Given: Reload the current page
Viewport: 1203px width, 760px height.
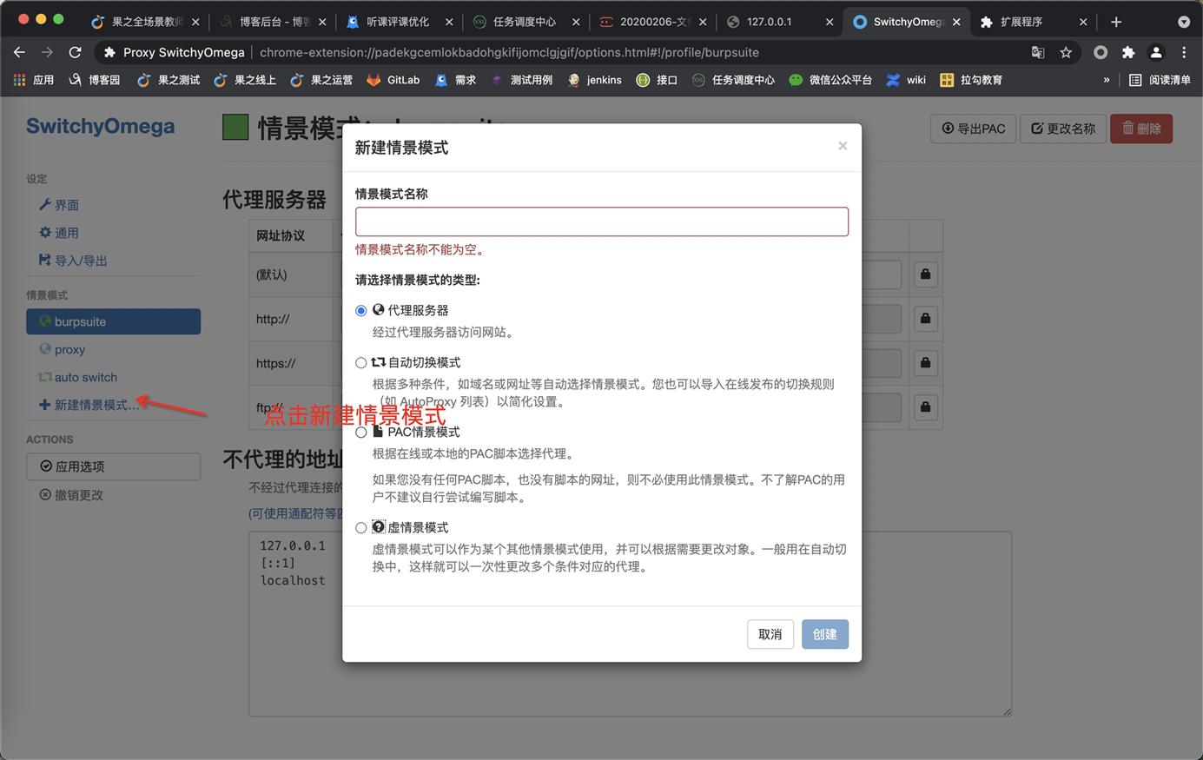Looking at the screenshot, I should pyautogui.click(x=75, y=52).
